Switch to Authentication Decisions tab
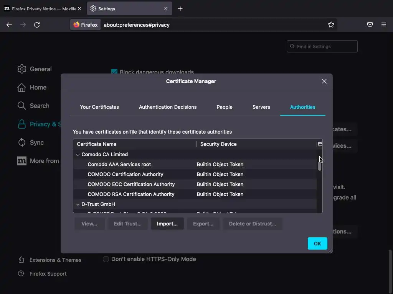393x294 pixels. coord(168,107)
